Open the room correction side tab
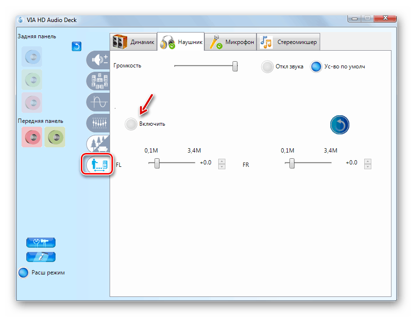Image resolution: width=413 pixels, height=317 pixels. [98, 164]
